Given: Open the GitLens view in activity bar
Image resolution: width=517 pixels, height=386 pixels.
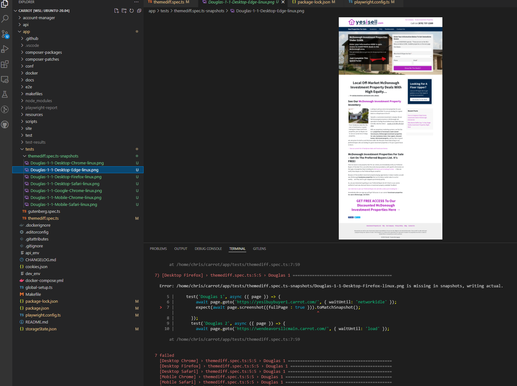Looking at the screenshot, I should tap(5, 109).
